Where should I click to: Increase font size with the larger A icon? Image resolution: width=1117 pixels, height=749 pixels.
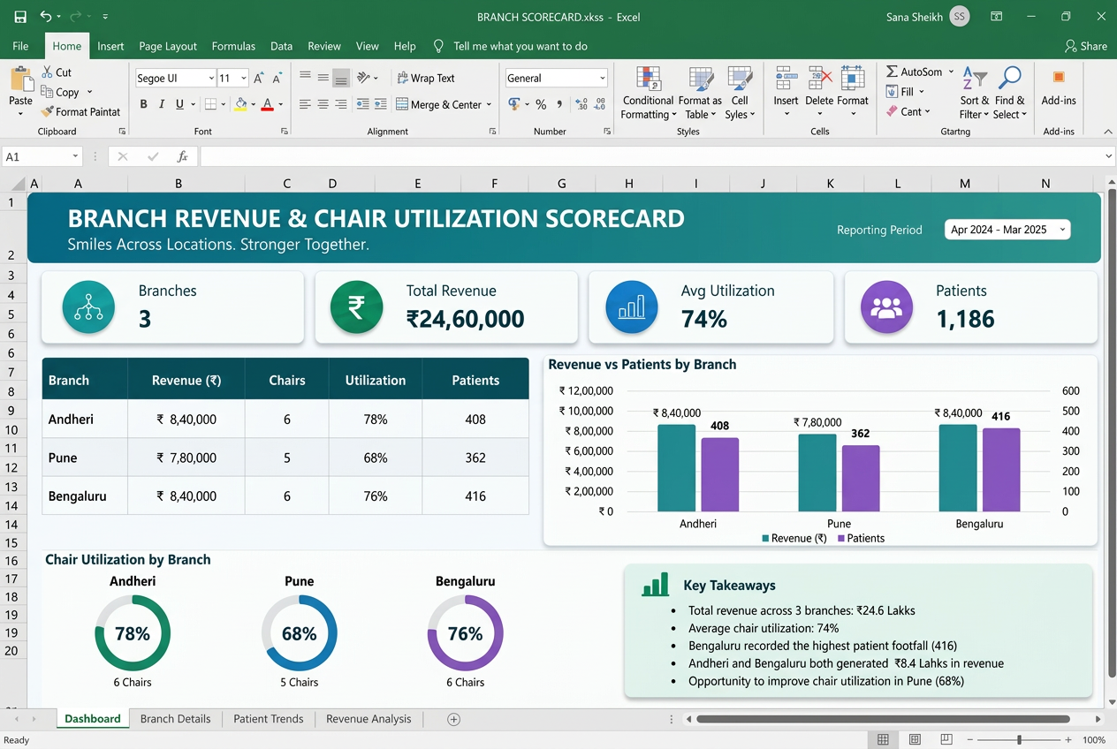259,79
